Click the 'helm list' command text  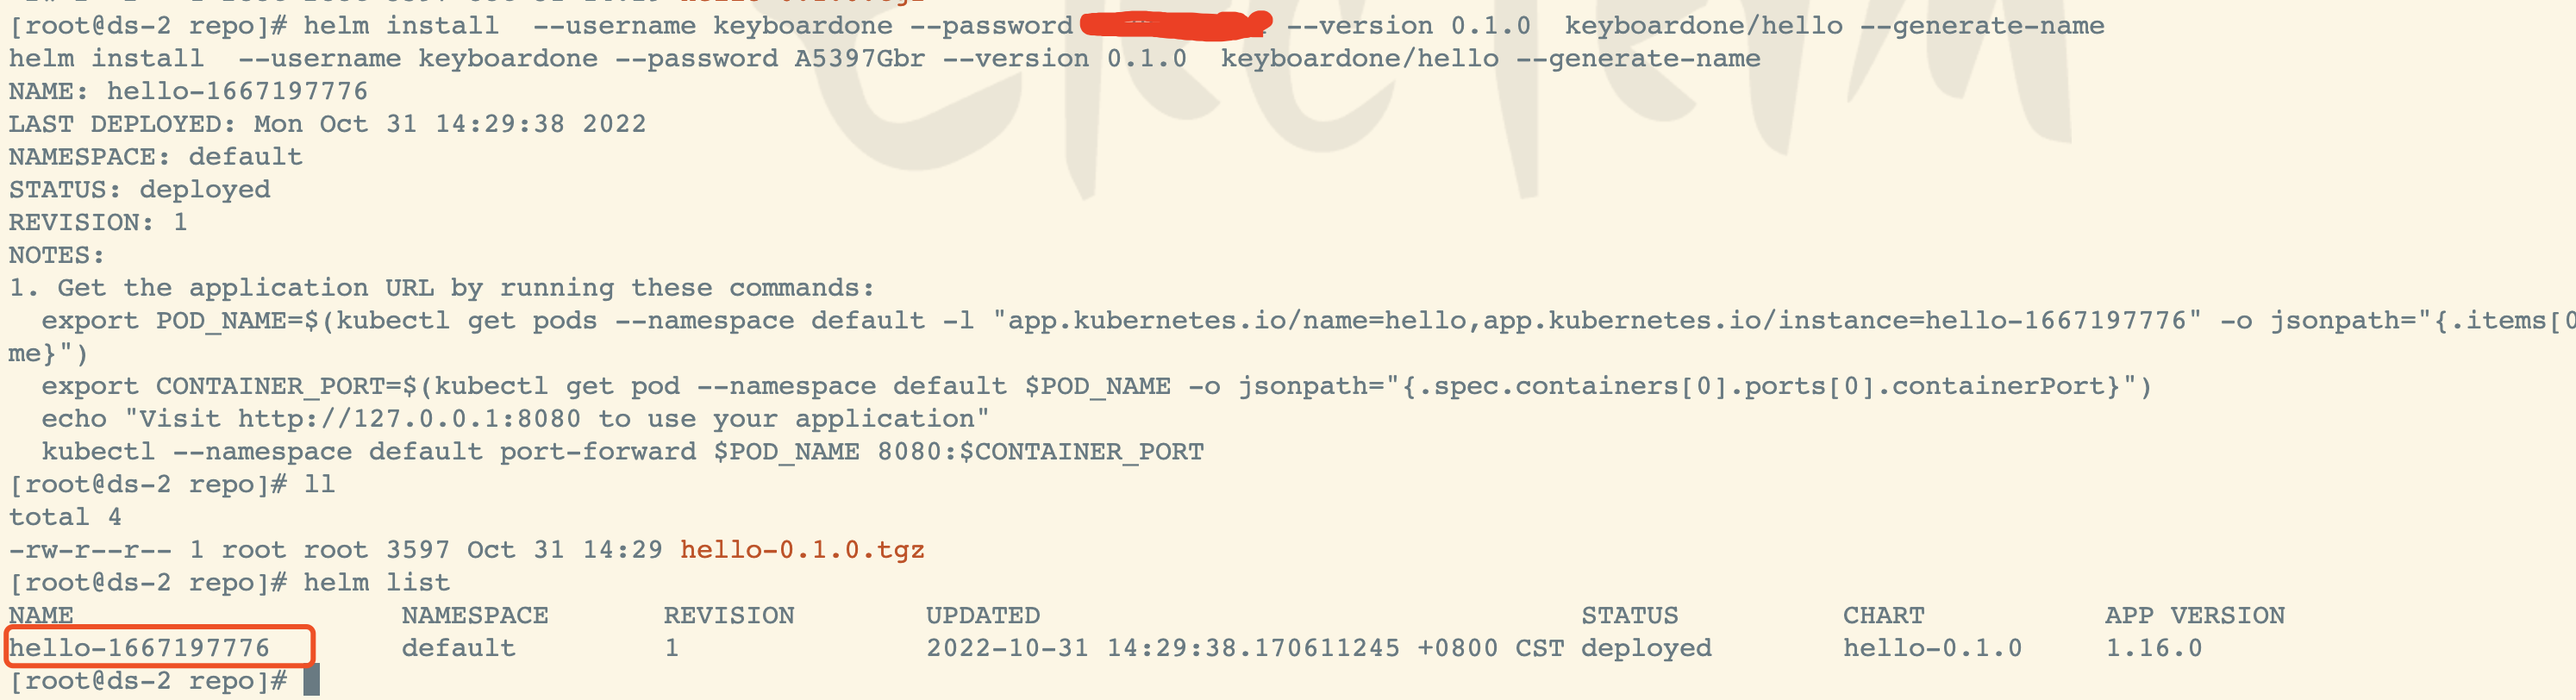pyautogui.click(x=376, y=583)
